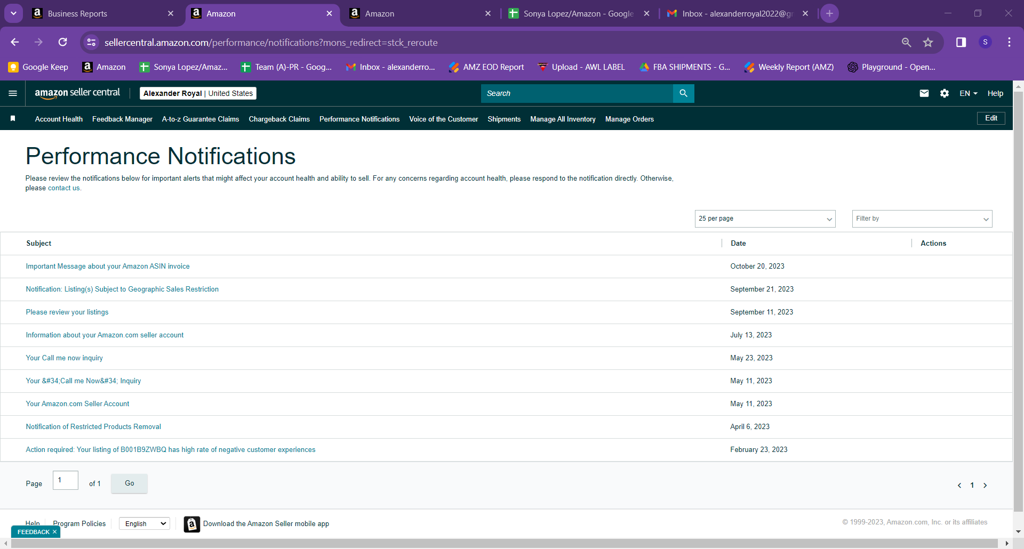
Task: Open Feedback Manager in navigation bar
Action: (122, 119)
